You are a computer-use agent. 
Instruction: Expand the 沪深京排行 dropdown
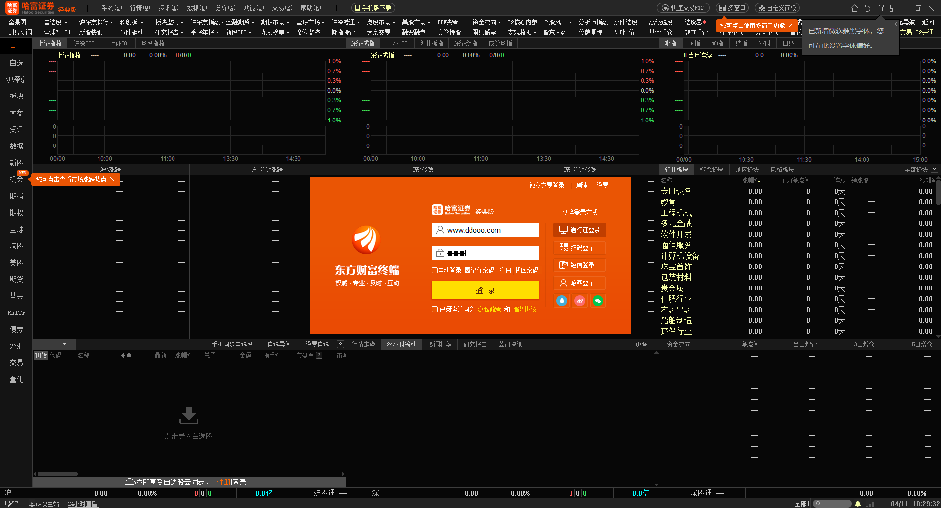[111, 23]
